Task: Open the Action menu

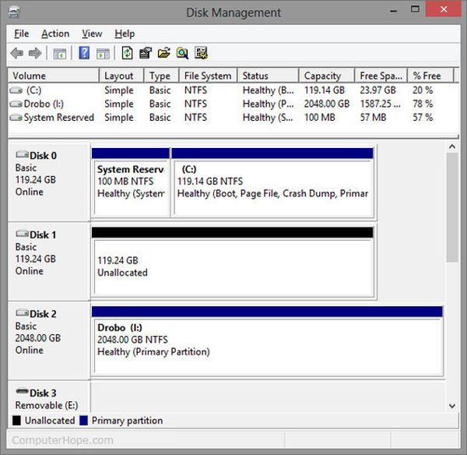Action: [x=55, y=34]
